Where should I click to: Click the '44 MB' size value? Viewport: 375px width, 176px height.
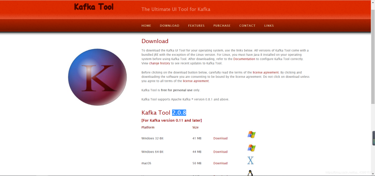pyautogui.click(x=197, y=152)
